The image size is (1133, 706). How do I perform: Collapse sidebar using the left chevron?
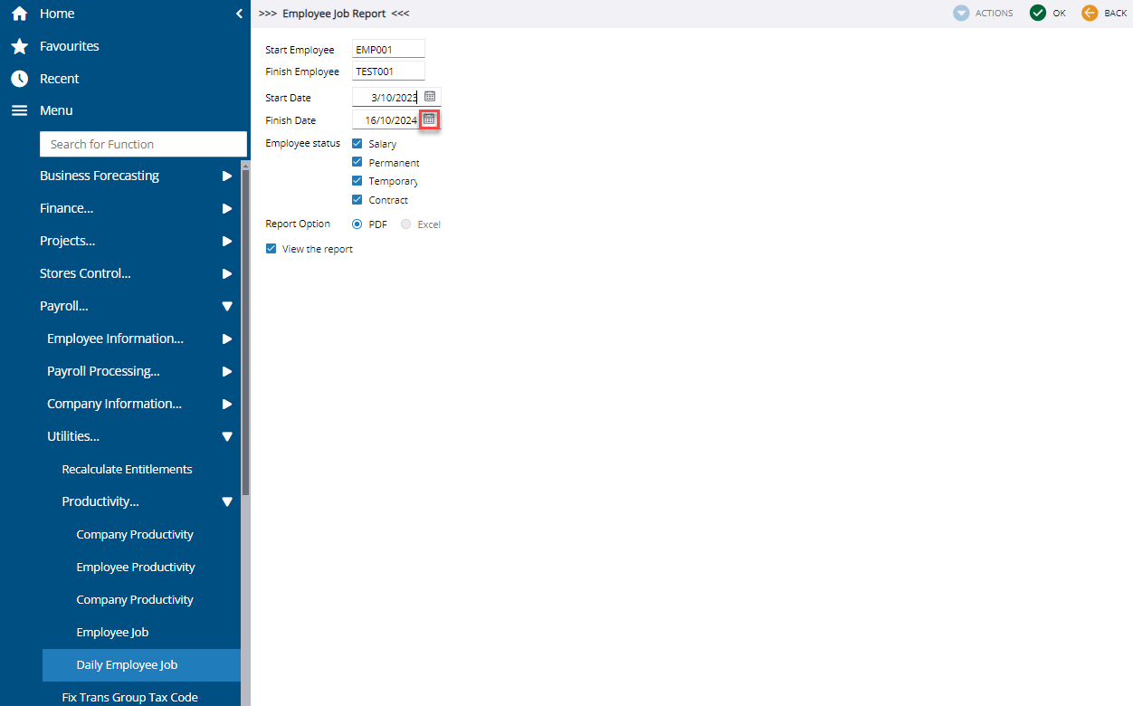239,14
